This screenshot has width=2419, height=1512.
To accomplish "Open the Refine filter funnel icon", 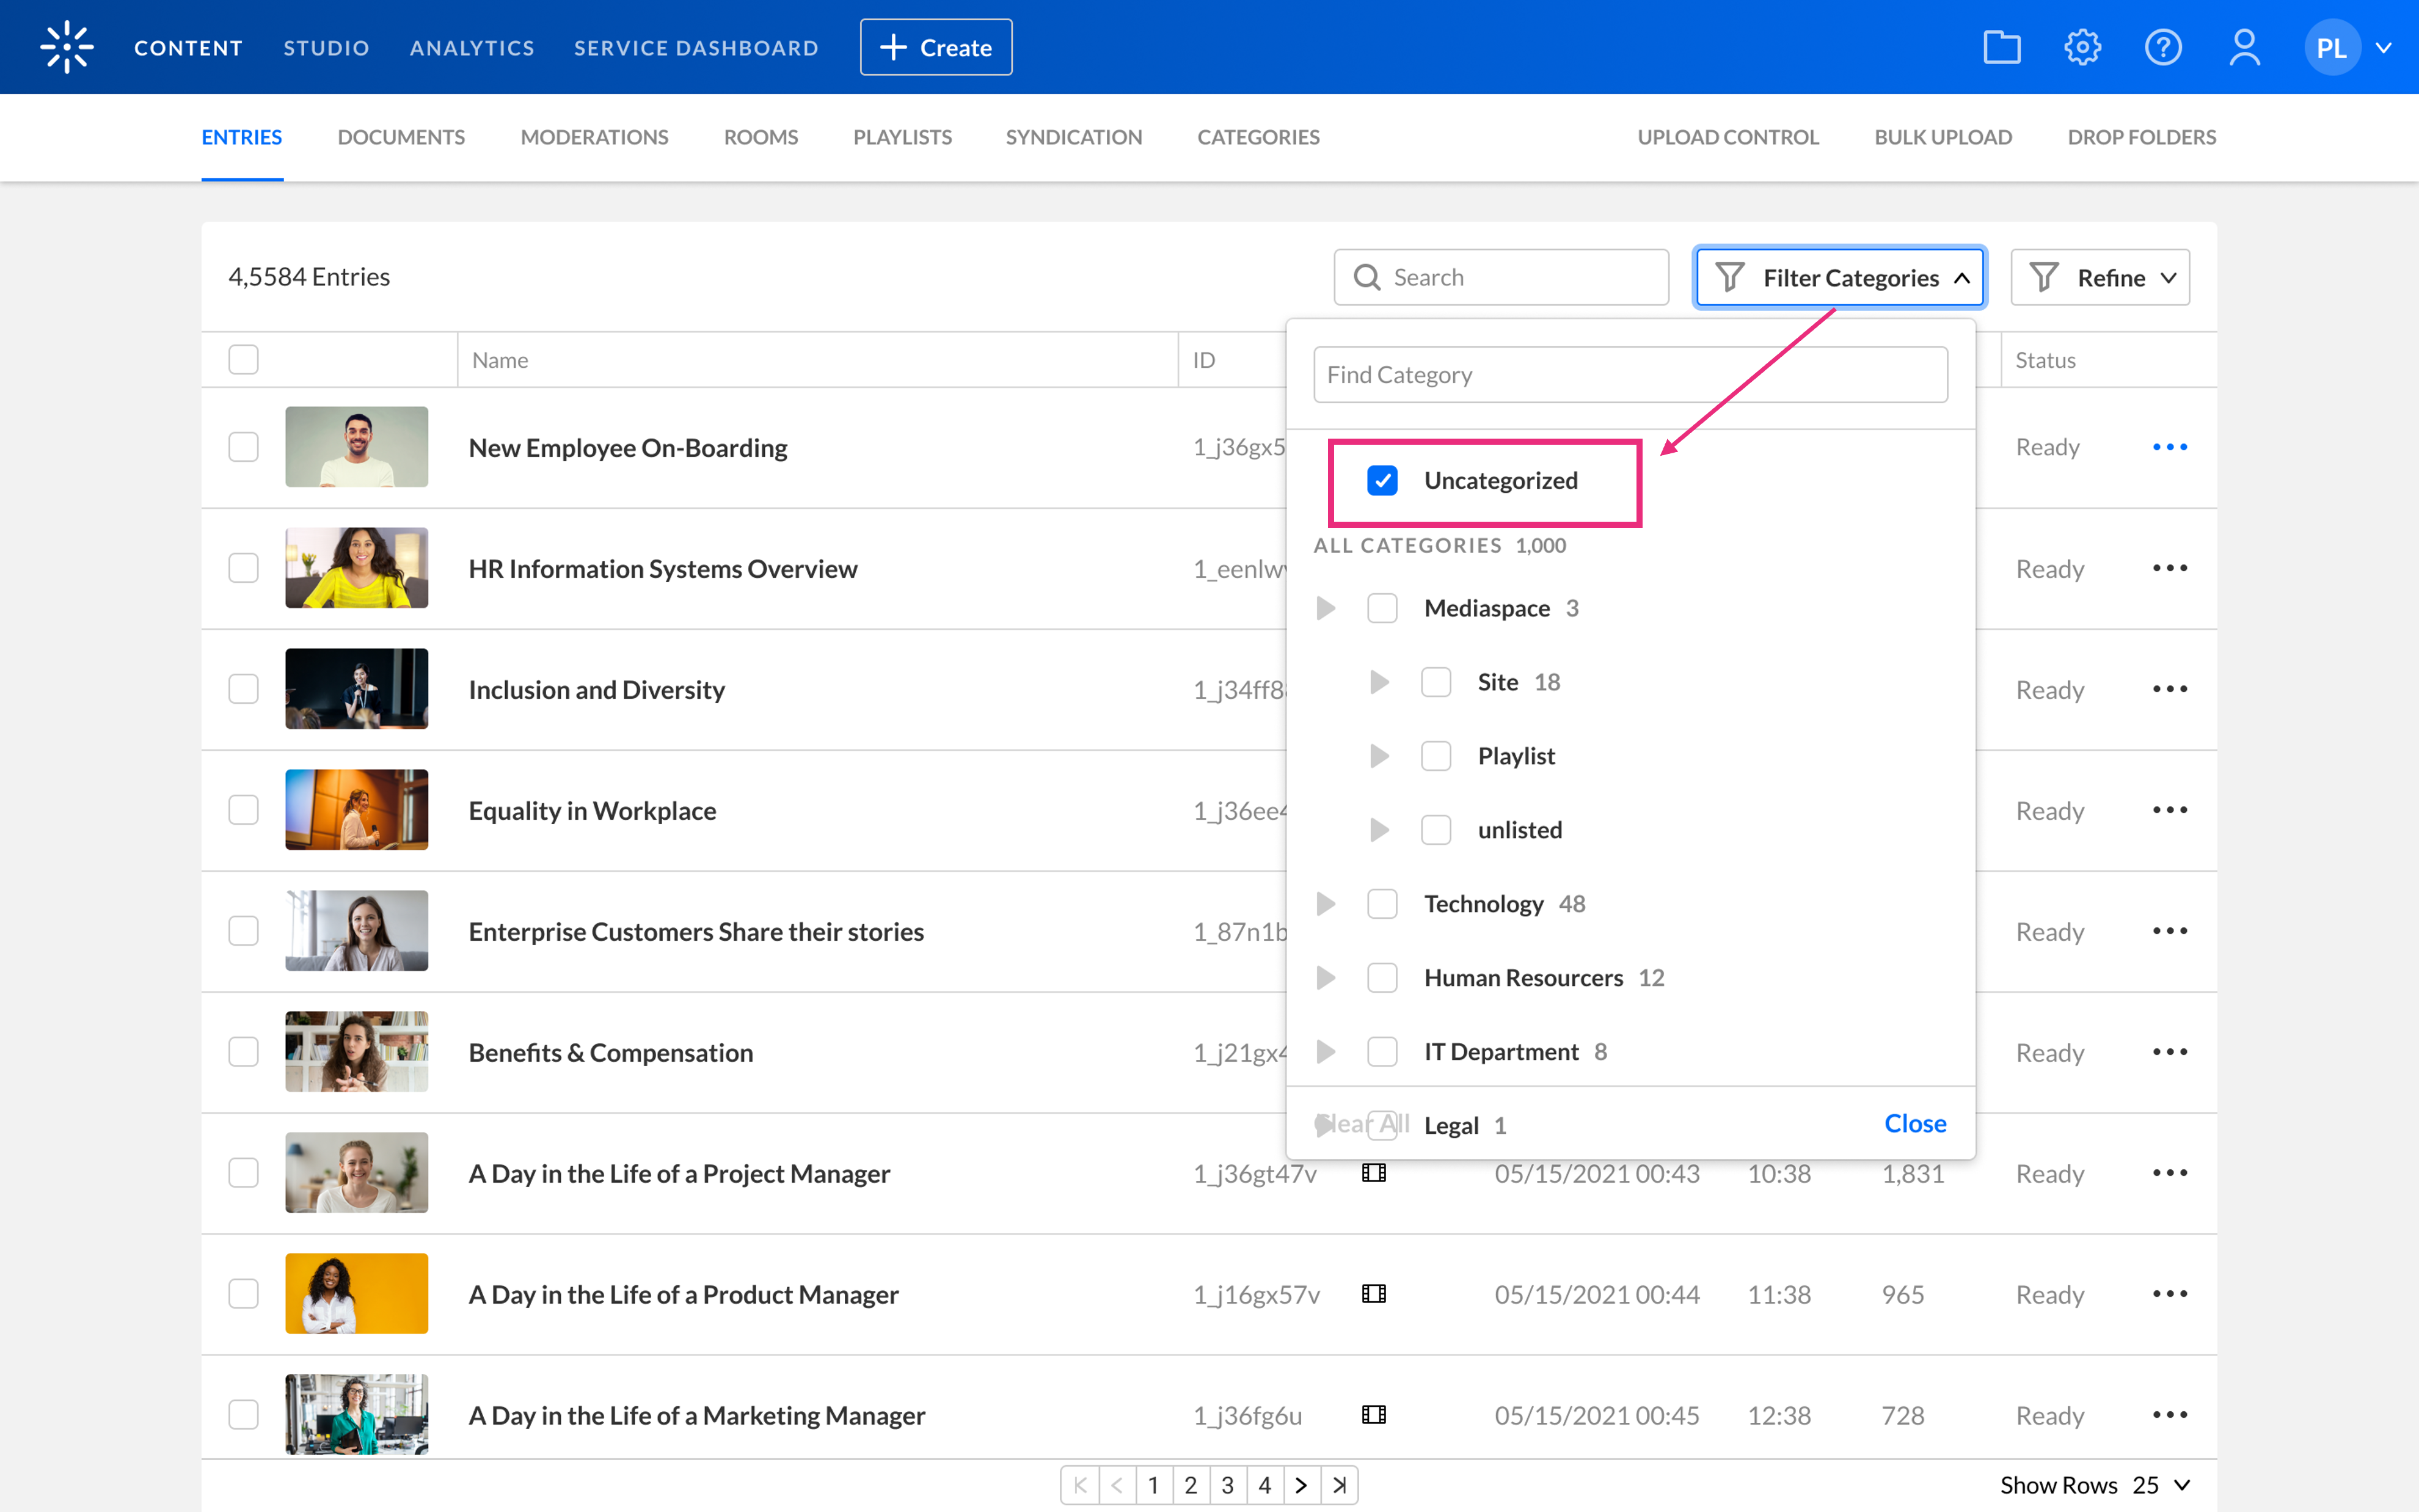I will pyautogui.click(x=2045, y=277).
